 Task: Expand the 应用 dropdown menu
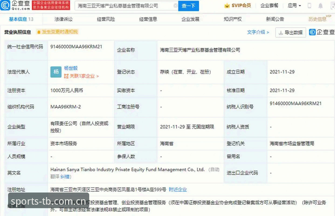pos(294,5)
